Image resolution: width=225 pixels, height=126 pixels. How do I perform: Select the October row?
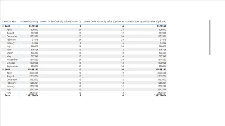(11, 63)
